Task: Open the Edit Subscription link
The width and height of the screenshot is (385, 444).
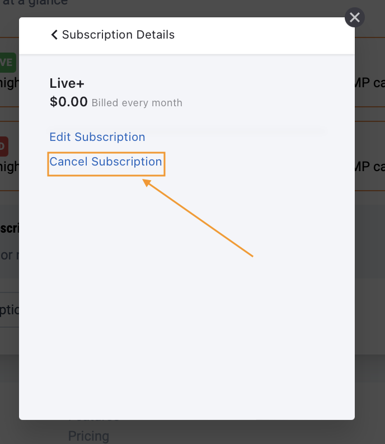Action: 97,137
